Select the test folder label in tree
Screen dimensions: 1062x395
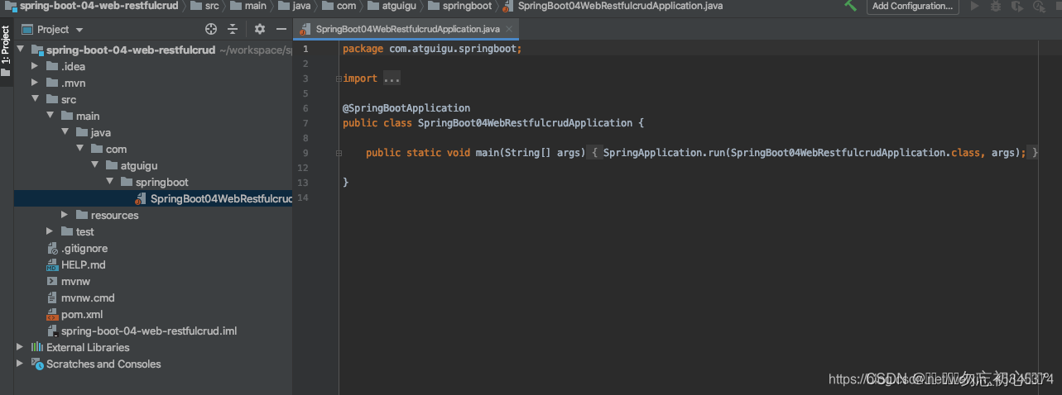click(x=84, y=231)
